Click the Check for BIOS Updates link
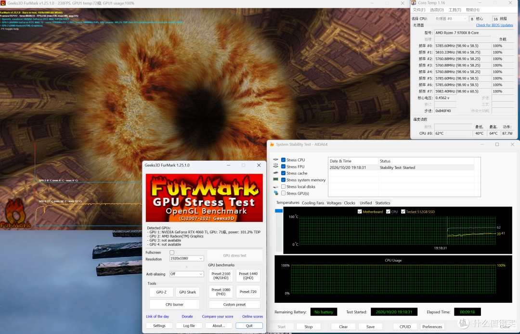 click(x=494, y=25)
